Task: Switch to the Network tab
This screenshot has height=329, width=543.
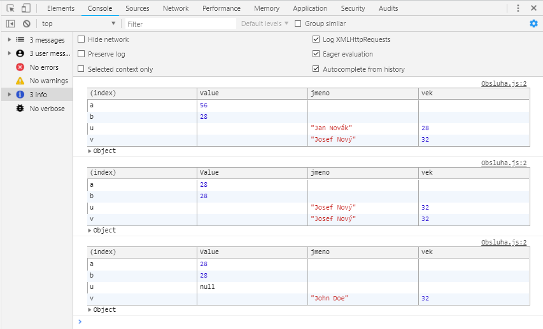Action: click(176, 8)
